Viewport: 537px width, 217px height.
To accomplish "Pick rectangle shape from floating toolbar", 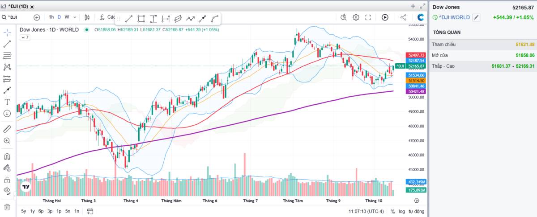I will click(141, 19).
